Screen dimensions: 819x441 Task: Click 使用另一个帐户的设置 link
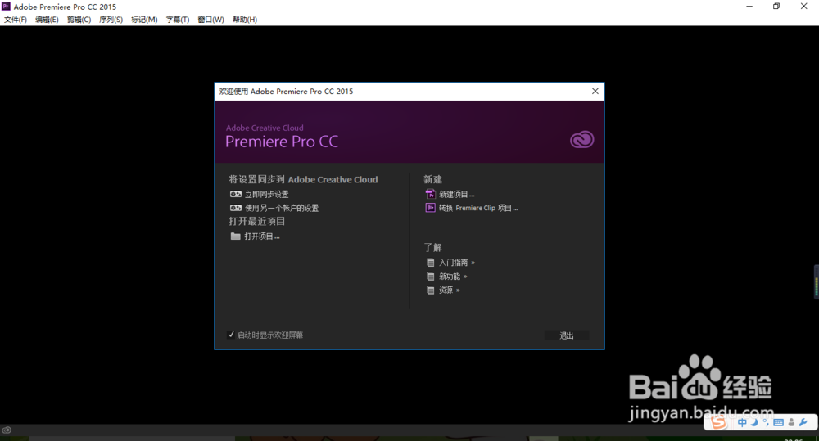pyautogui.click(x=282, y=208)
